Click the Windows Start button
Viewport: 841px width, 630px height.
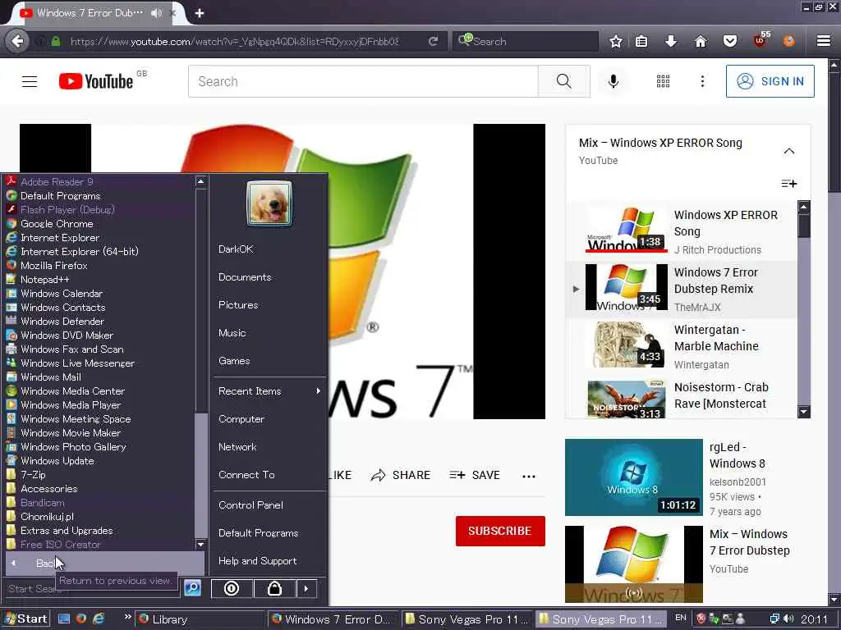[x=25, y=619]
